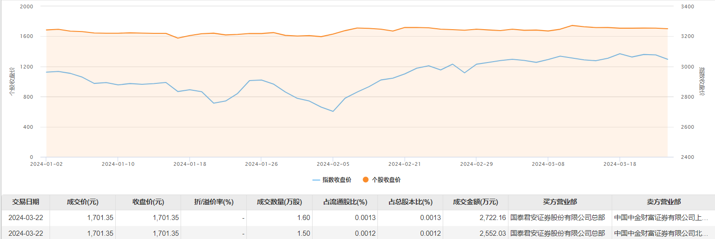Select the 折/溢价率(%) column header

click(214, 202)
